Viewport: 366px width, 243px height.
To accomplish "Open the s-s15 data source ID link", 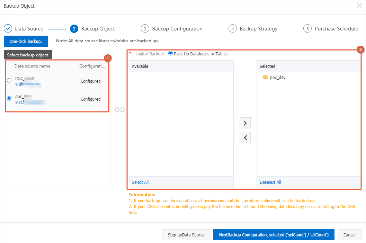I will tap(30, 102).
